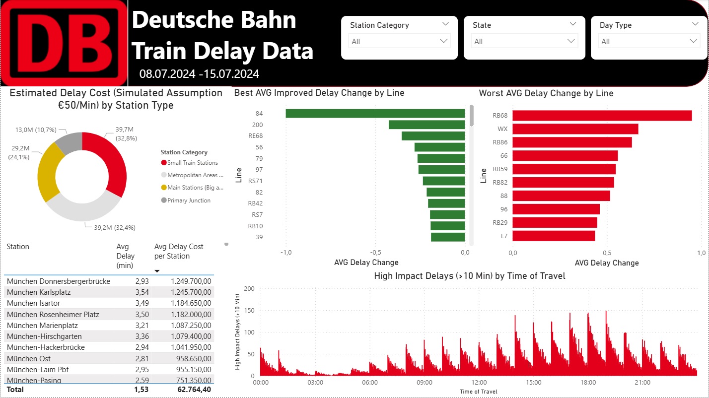The width and height of the screenshot is (709, 398).
Task: Sort table by Avg Delay Cost per Station
Action: [x=179, y=251]
